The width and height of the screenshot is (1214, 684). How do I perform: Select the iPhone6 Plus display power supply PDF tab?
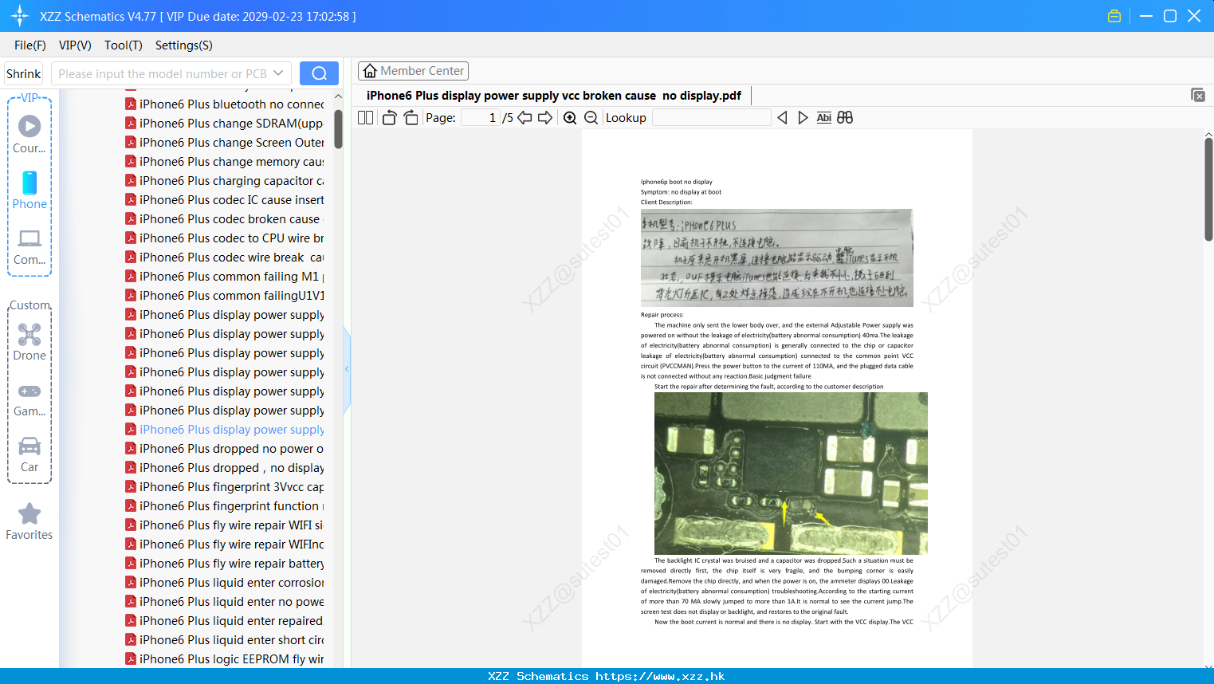coord(554,95)
